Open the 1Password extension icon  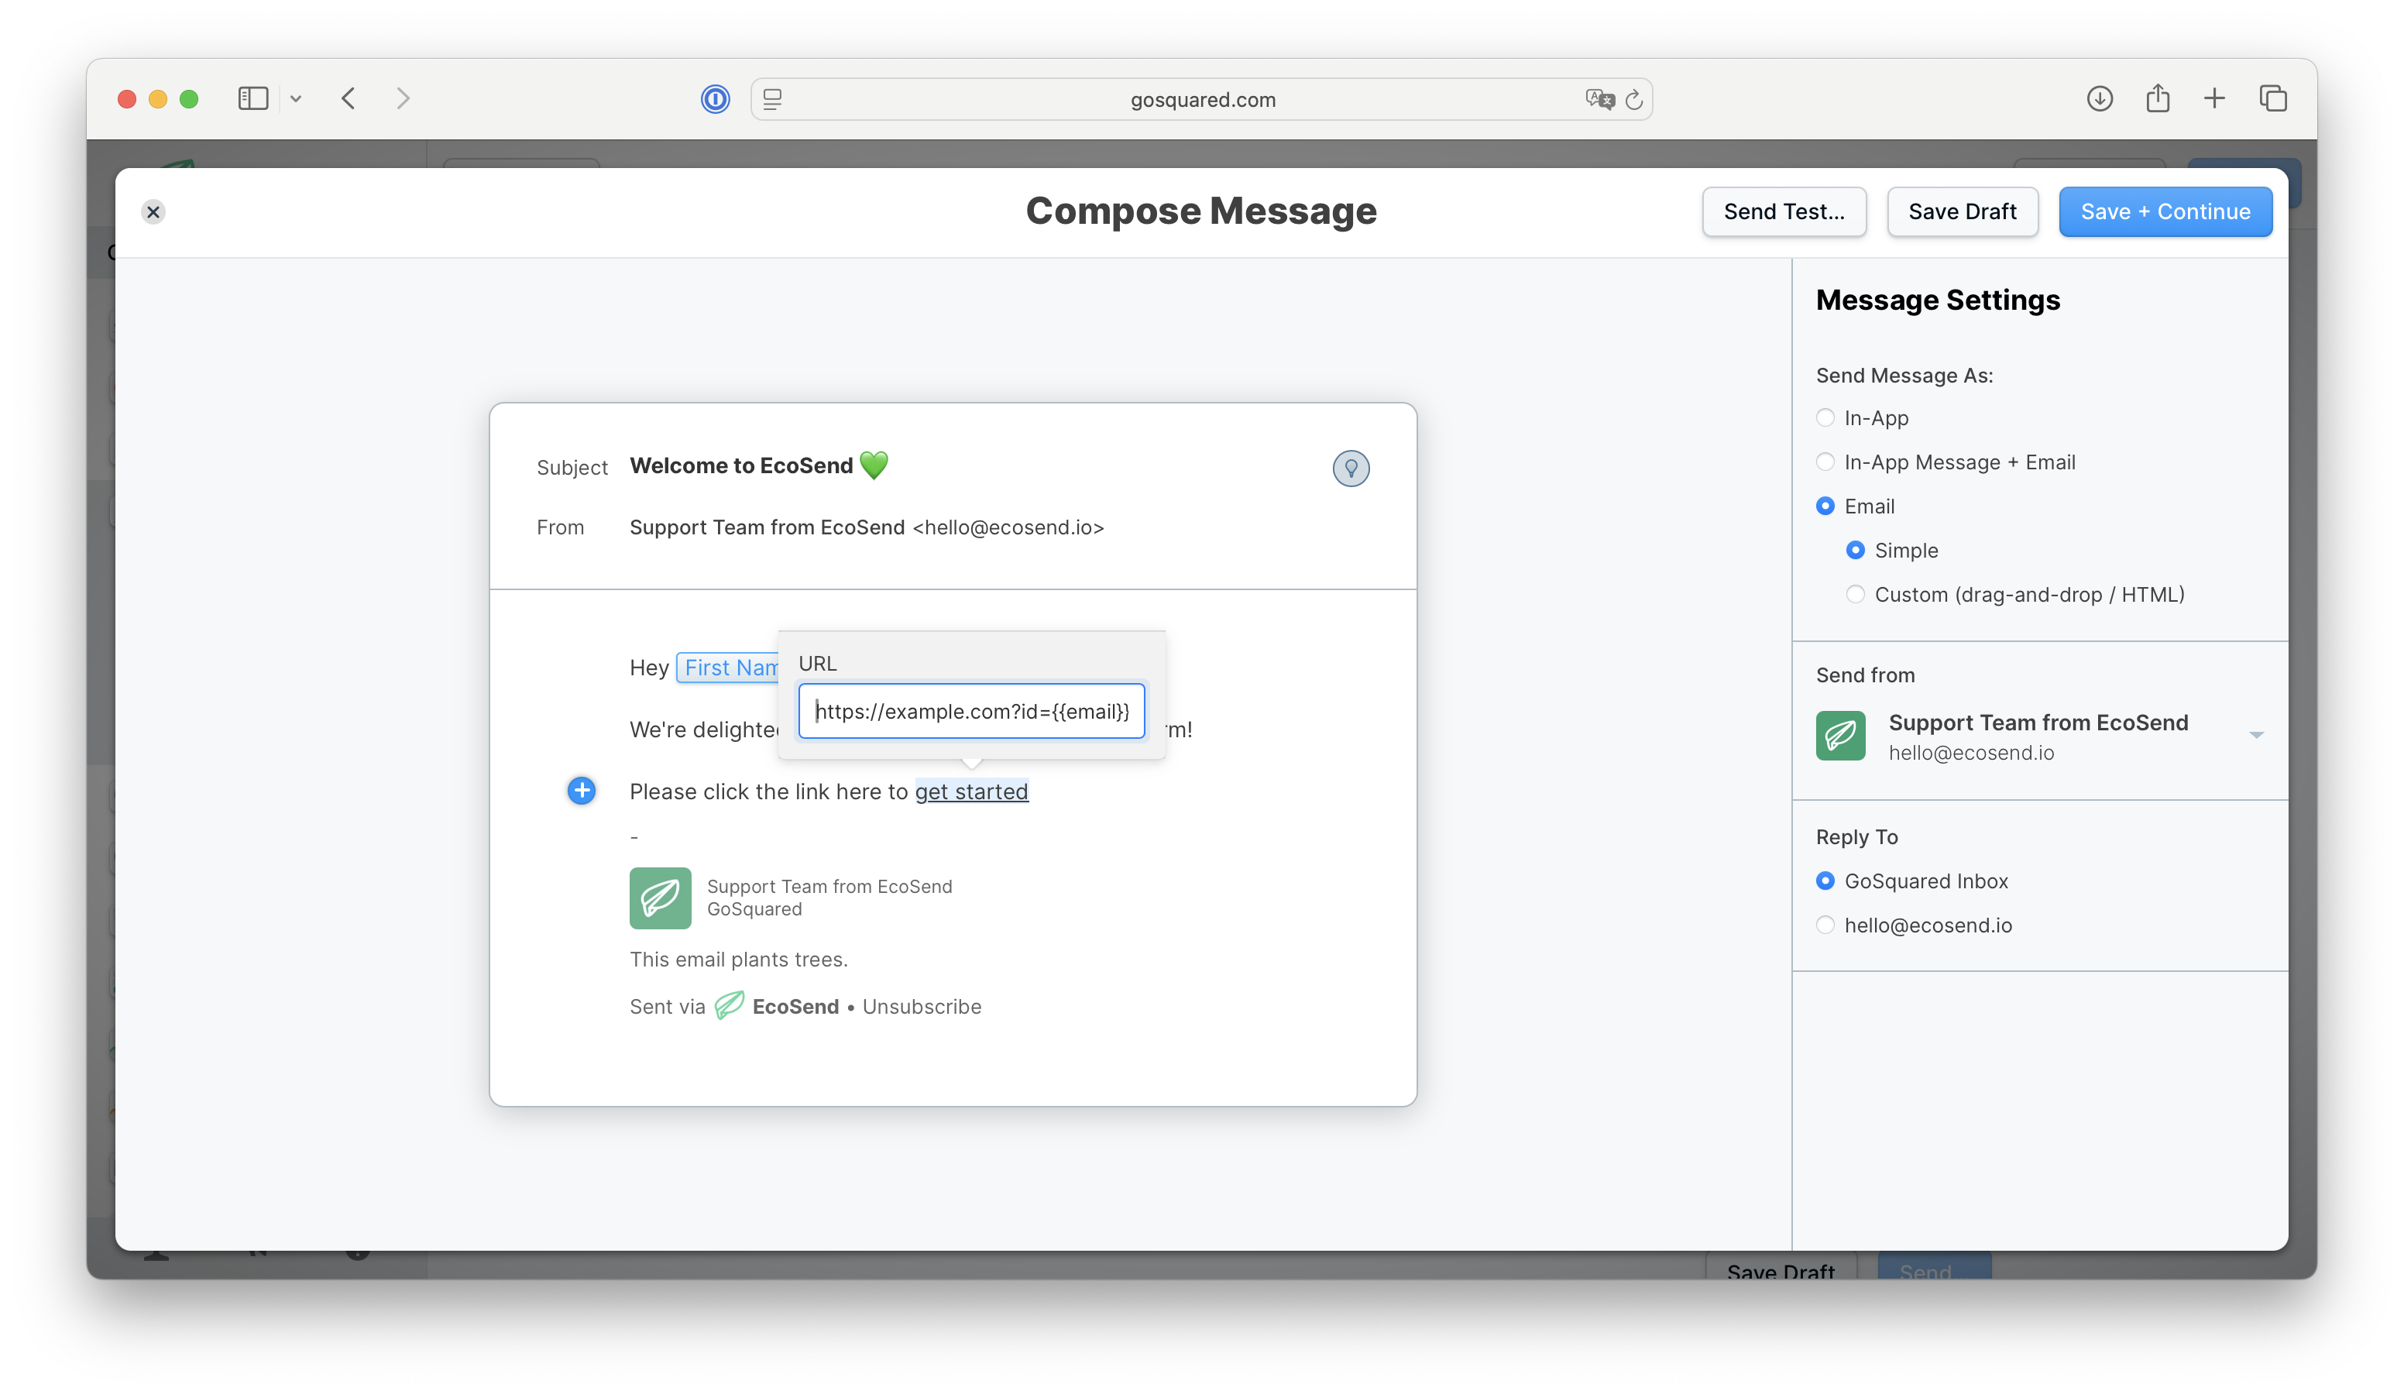point(715,99)
